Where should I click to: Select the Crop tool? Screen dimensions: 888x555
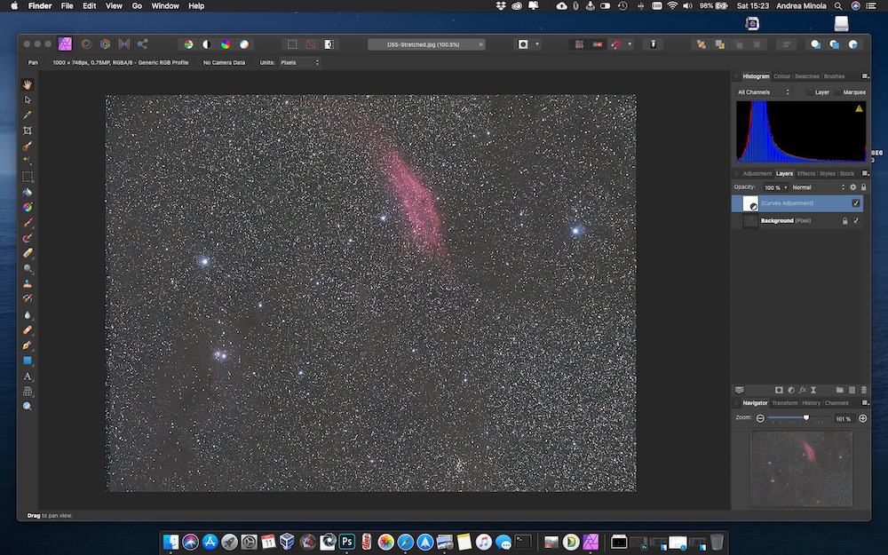(x=28, y=131)
